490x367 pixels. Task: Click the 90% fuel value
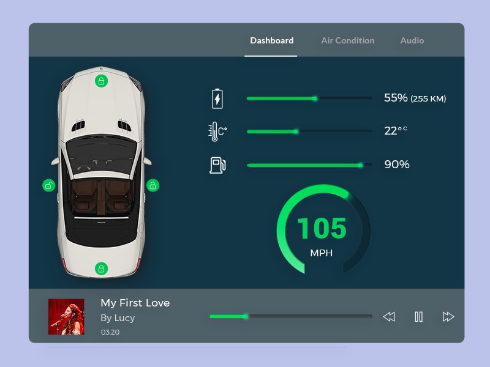pyautogui.click(x=397, y=165)
